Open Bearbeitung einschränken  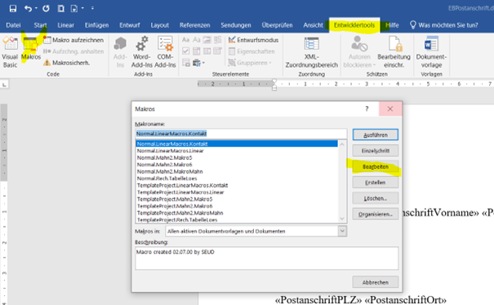click(394, 52)
